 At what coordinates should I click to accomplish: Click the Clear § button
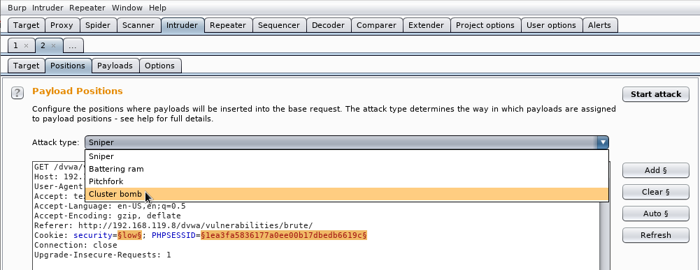pos(656,192)
